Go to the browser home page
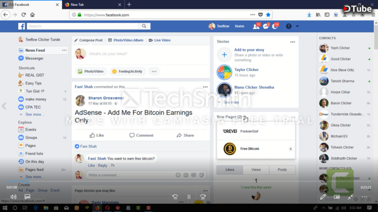This screenshot has width=378, height=212. coord(32,15)
